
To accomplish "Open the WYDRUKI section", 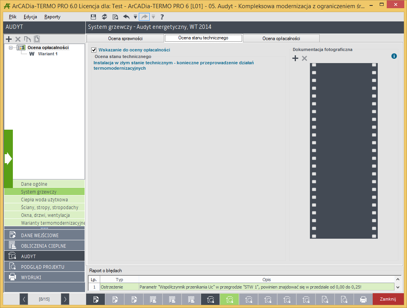I will pyautogui.click(x=44, y=277).
